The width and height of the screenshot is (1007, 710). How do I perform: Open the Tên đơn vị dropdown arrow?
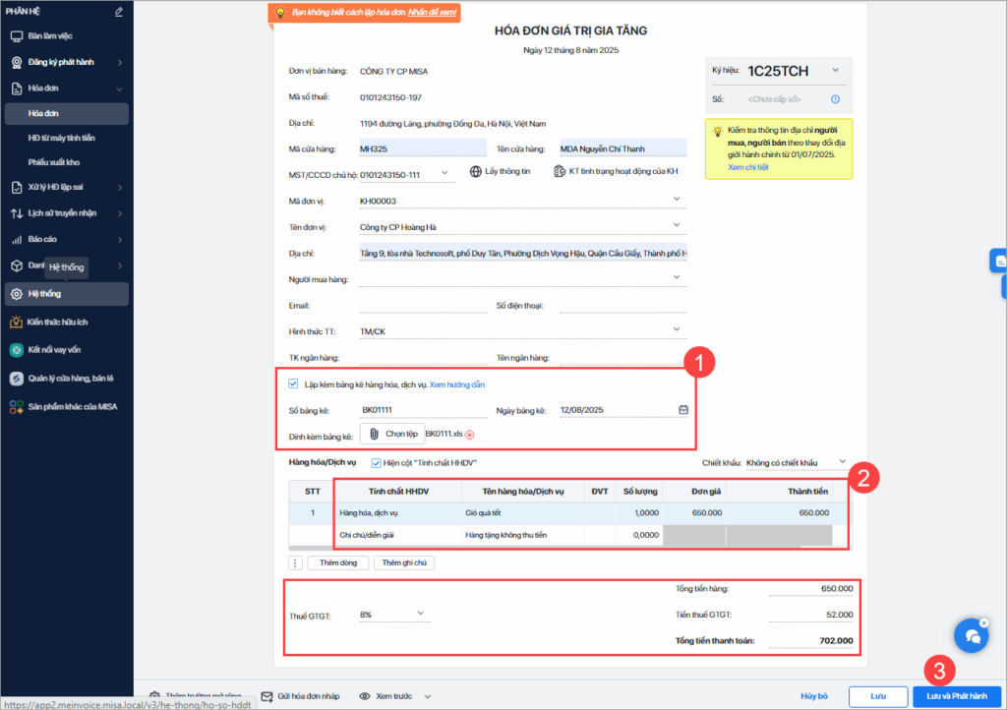(677, 224)
